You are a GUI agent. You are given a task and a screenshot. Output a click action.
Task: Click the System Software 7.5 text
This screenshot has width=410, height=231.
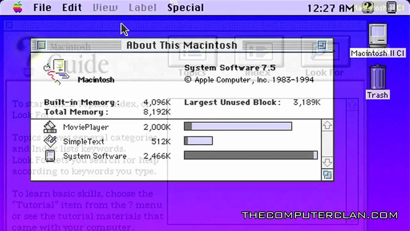(230, 68)
